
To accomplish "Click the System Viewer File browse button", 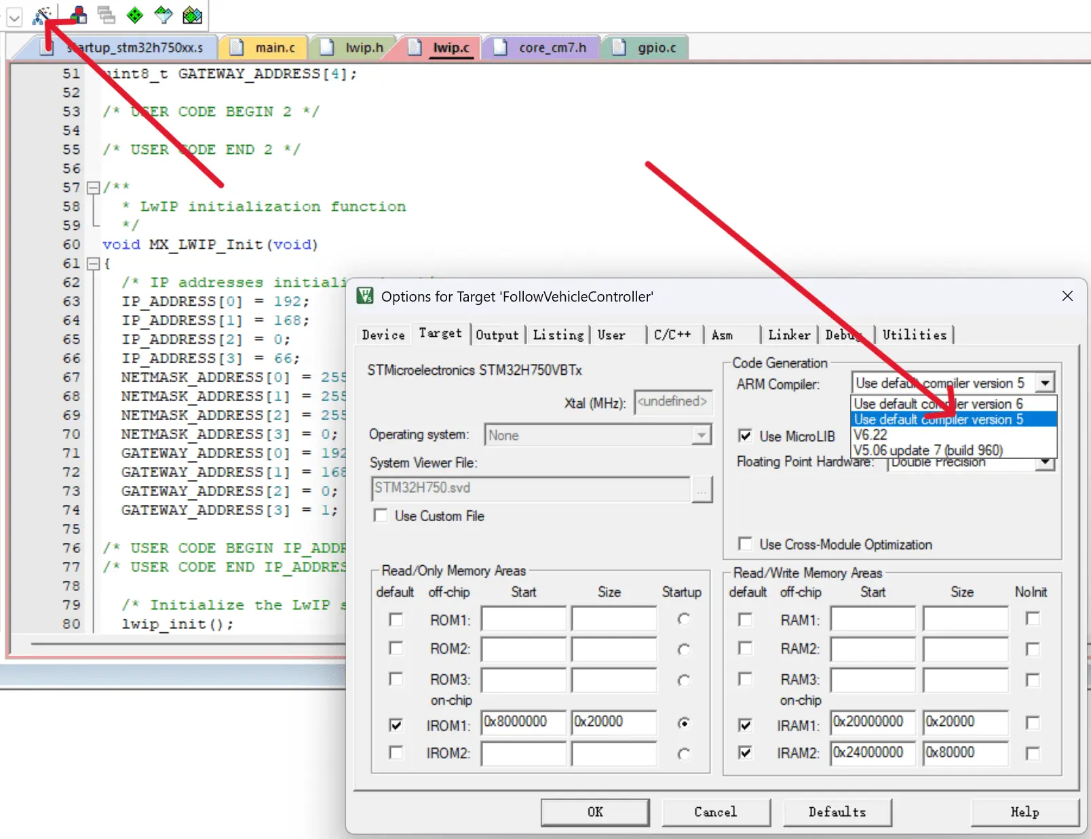I will point(702,489).
